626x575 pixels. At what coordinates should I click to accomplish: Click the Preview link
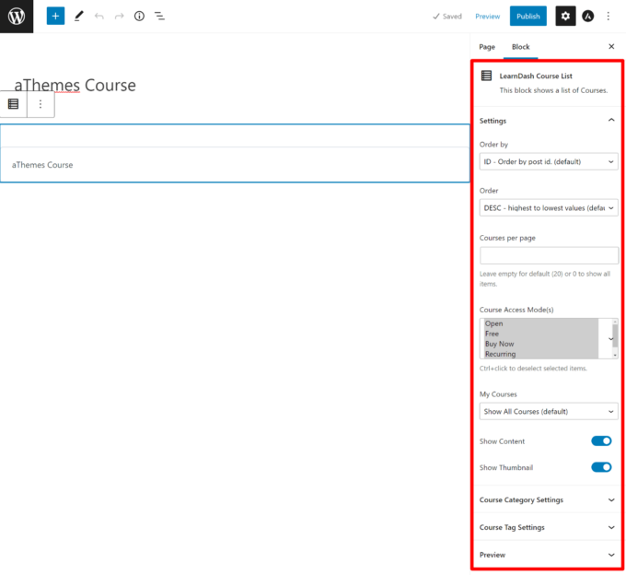(x=488, y=17)
